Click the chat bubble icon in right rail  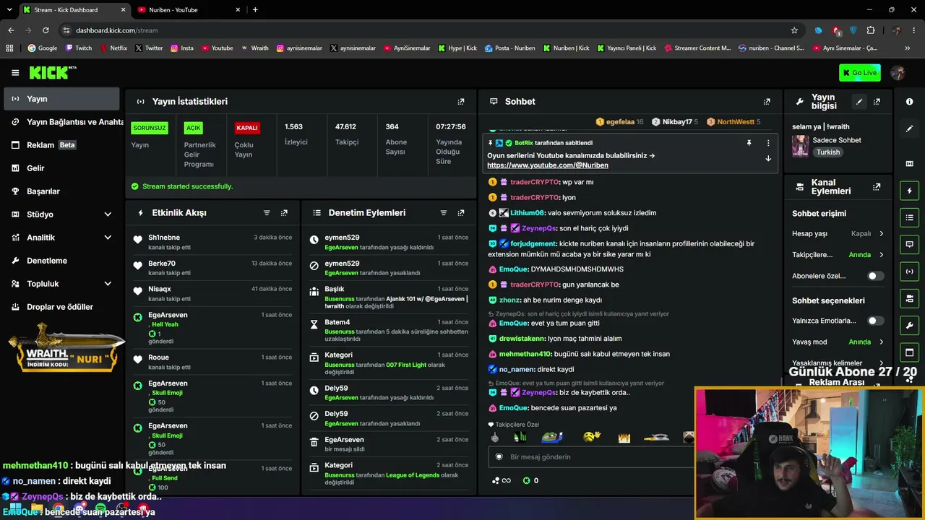(909, 244)
